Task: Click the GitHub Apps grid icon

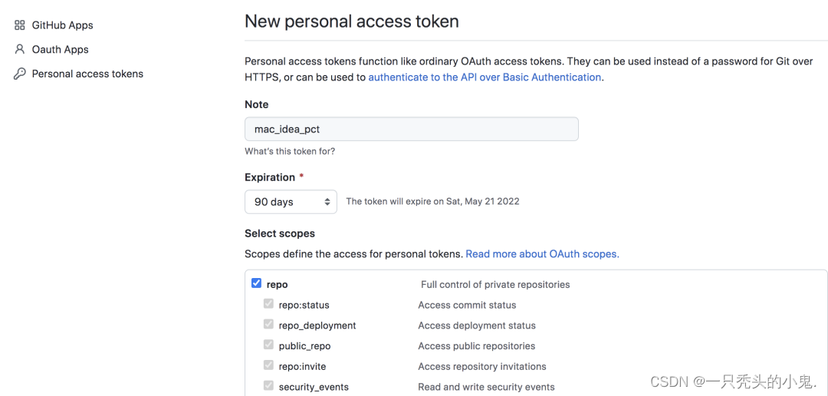Action: pyautogui.click(x=19, y=25)
